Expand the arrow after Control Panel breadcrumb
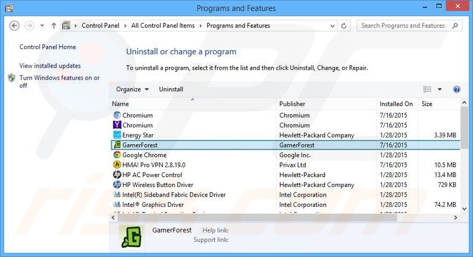473x257 pixels. coord(126,26)
